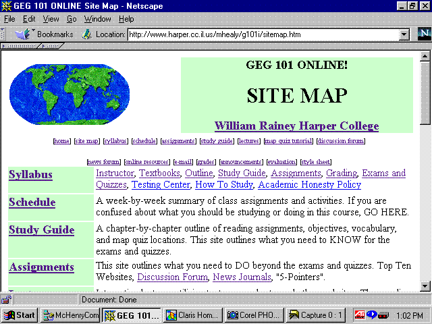
Task: Click the [study guide] navigation link
Action: click(217, 141)
